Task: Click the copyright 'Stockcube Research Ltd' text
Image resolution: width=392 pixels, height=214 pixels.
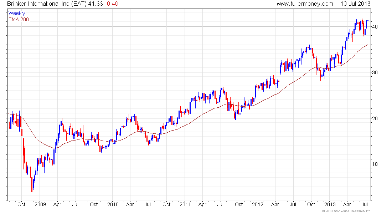Action: tap(352, 211)
